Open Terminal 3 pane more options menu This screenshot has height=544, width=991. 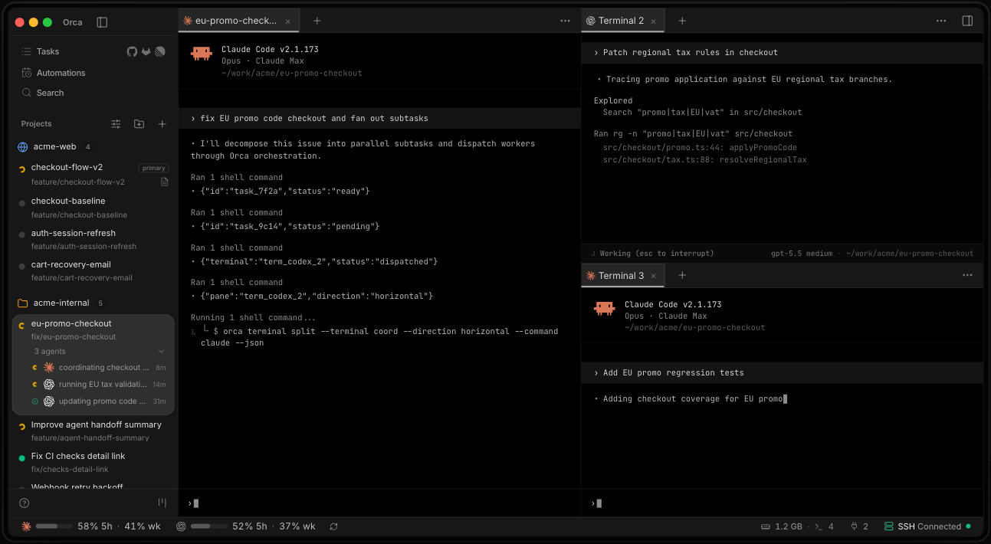pyautogui.click(x=967, y=275)
